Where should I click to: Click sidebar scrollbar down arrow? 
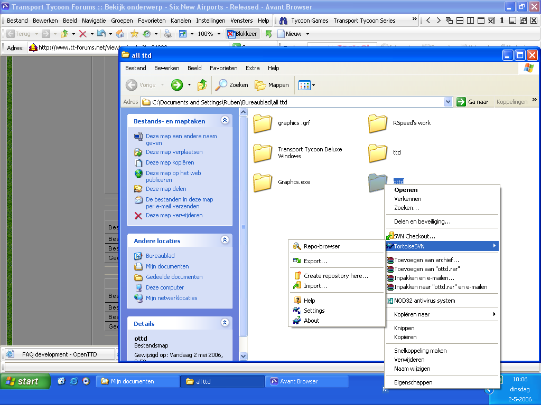243,356
